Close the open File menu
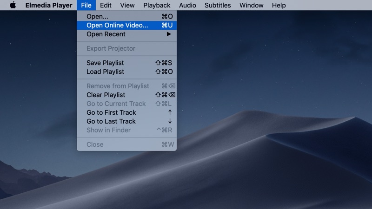 [86, 5]
